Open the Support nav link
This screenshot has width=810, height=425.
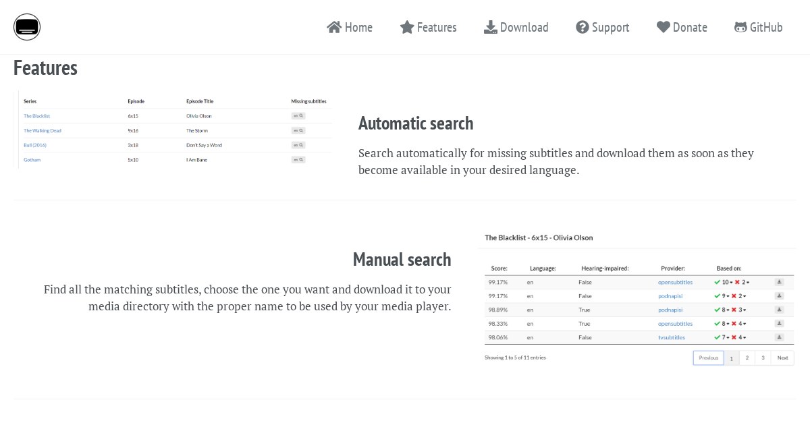coord(603,27)
